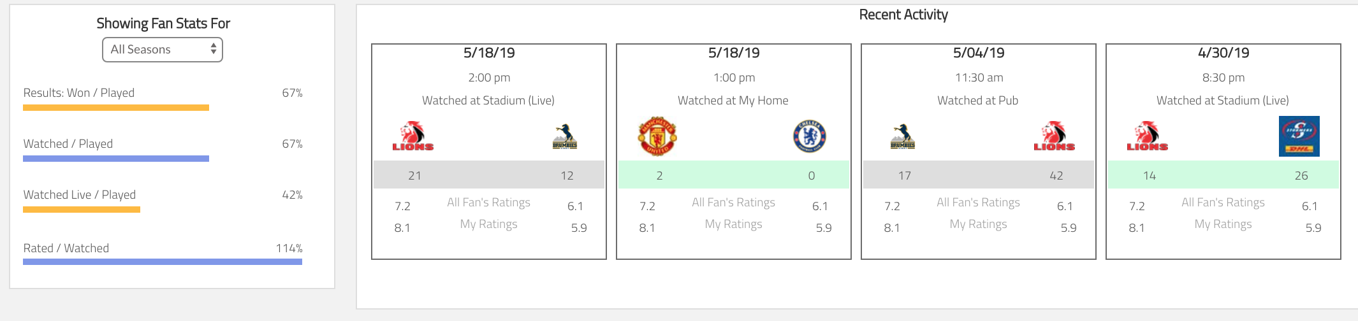Click the Lions logo in the 5/04/19 match
Viewport: 1358px width, 321px height.
point(1054,136)
